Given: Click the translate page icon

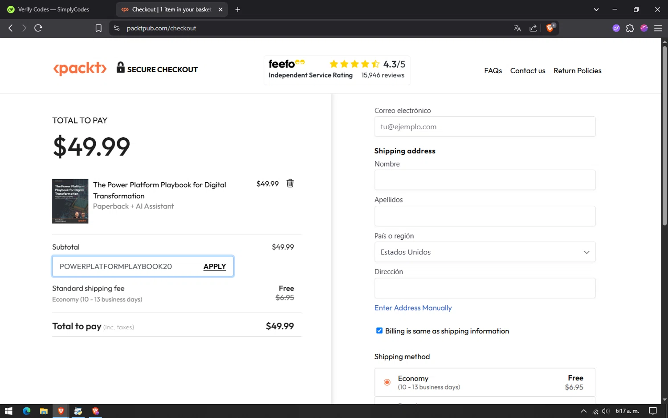Looking at the screenshot, I should [x=517, y=28].
